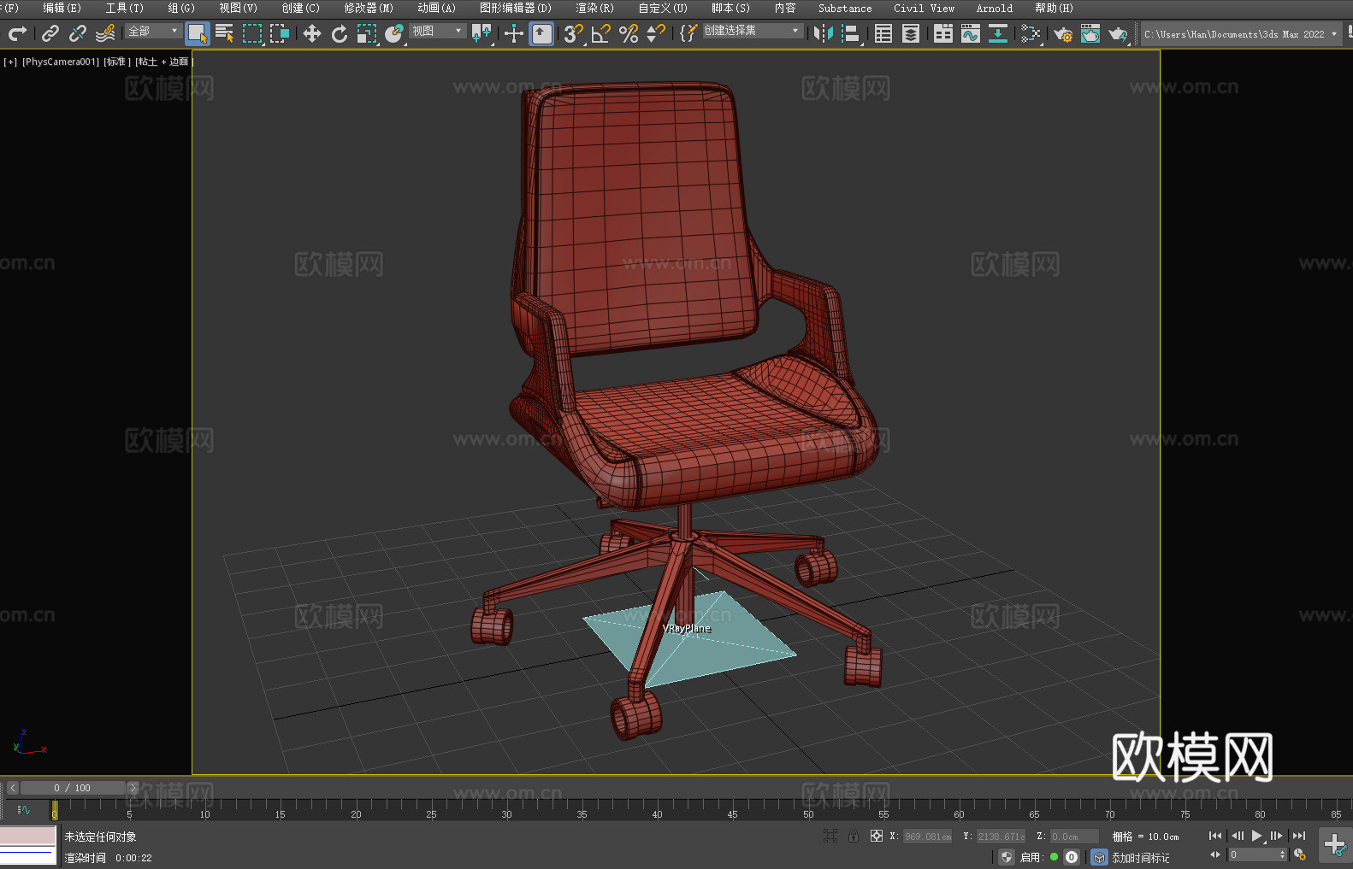
Task: Open the 渲染(R) menu
Action: pyautogui.click(x=594, y=9)
